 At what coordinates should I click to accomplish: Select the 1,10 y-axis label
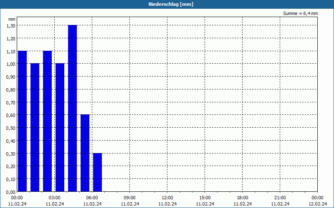pyautogui.click(x=11, y=51)
